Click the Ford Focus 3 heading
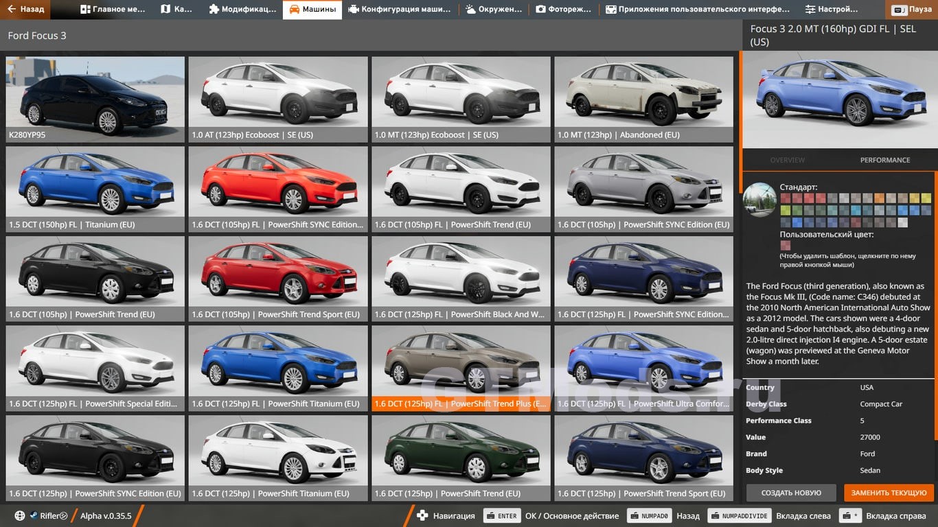This screenshot has width=938, height=527. (37, 36)
